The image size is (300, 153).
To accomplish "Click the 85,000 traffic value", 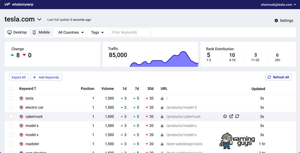I will pos(118,55).
